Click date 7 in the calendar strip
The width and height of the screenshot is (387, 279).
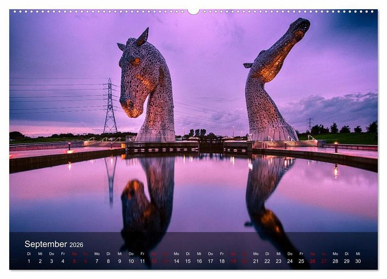97,261
